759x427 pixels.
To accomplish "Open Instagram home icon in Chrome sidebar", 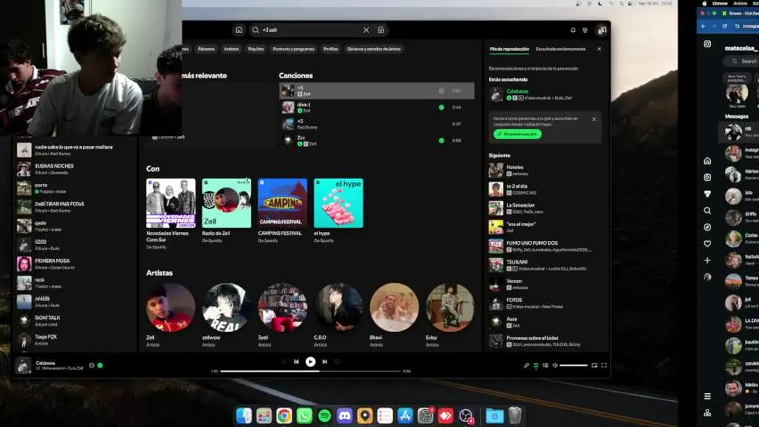I will (x=707, y=161).
